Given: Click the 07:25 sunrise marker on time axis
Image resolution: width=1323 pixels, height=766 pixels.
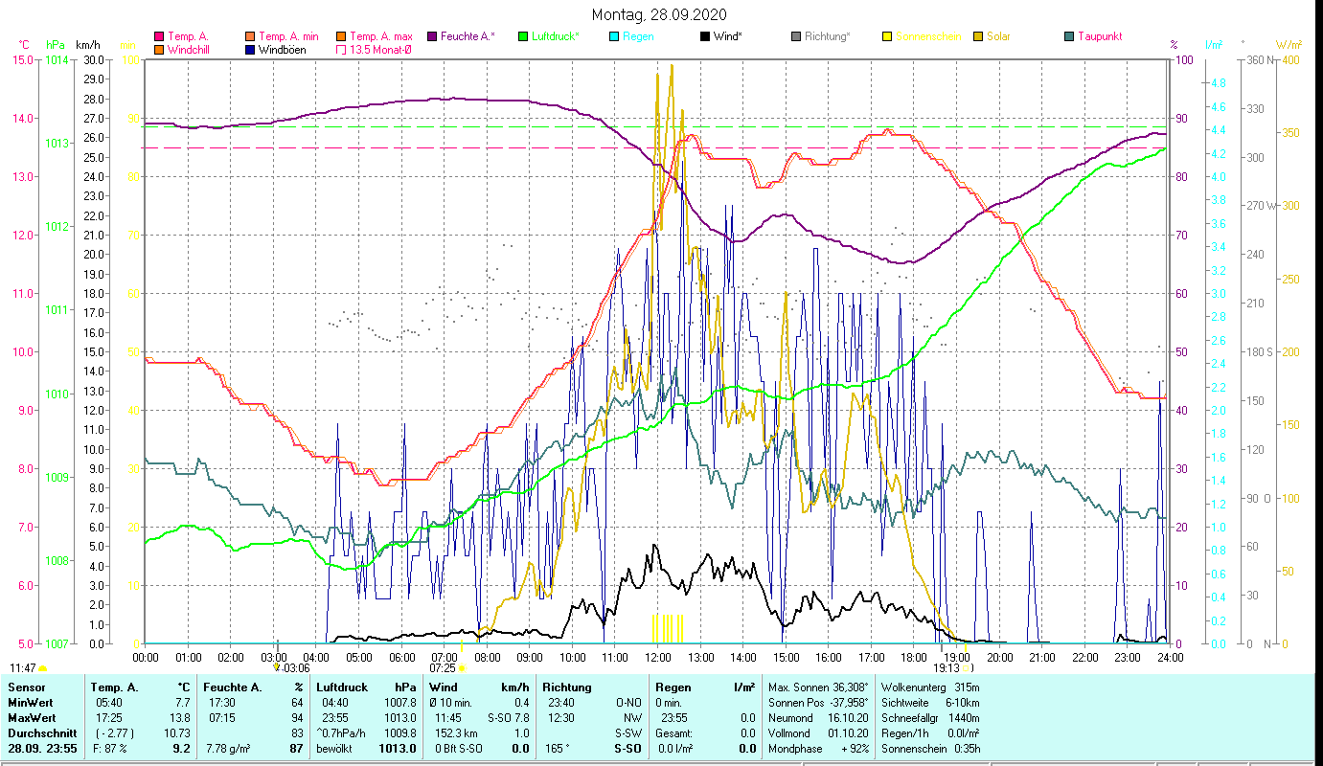Looking at the screenshot, I should click(443, 667).
